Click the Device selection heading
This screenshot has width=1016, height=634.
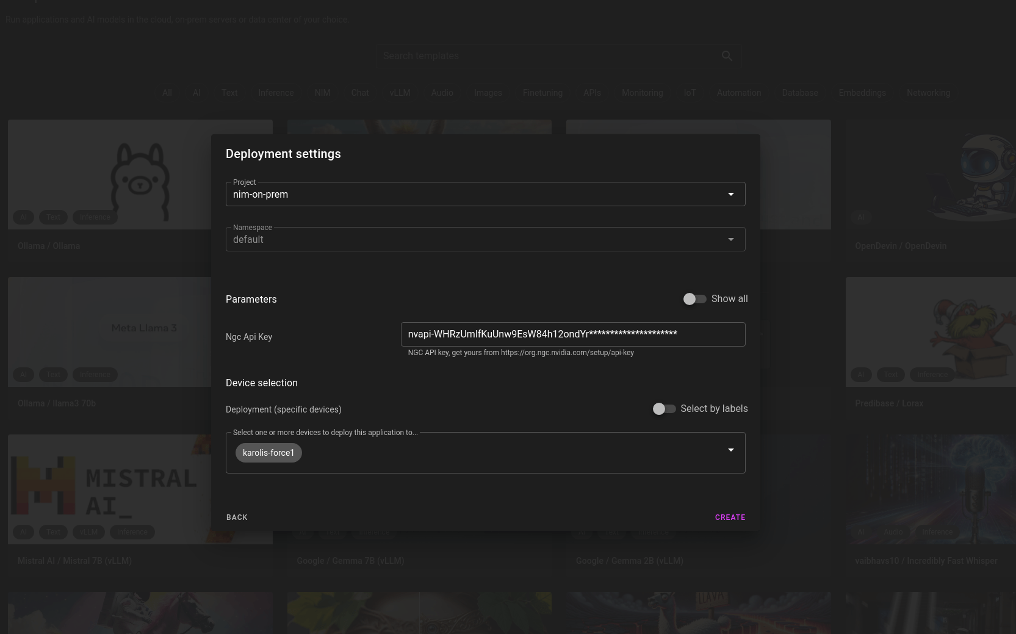[262, 383]
